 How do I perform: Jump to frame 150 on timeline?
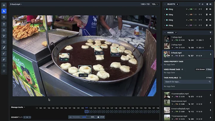pyautogui.click(x=124, y=108)
